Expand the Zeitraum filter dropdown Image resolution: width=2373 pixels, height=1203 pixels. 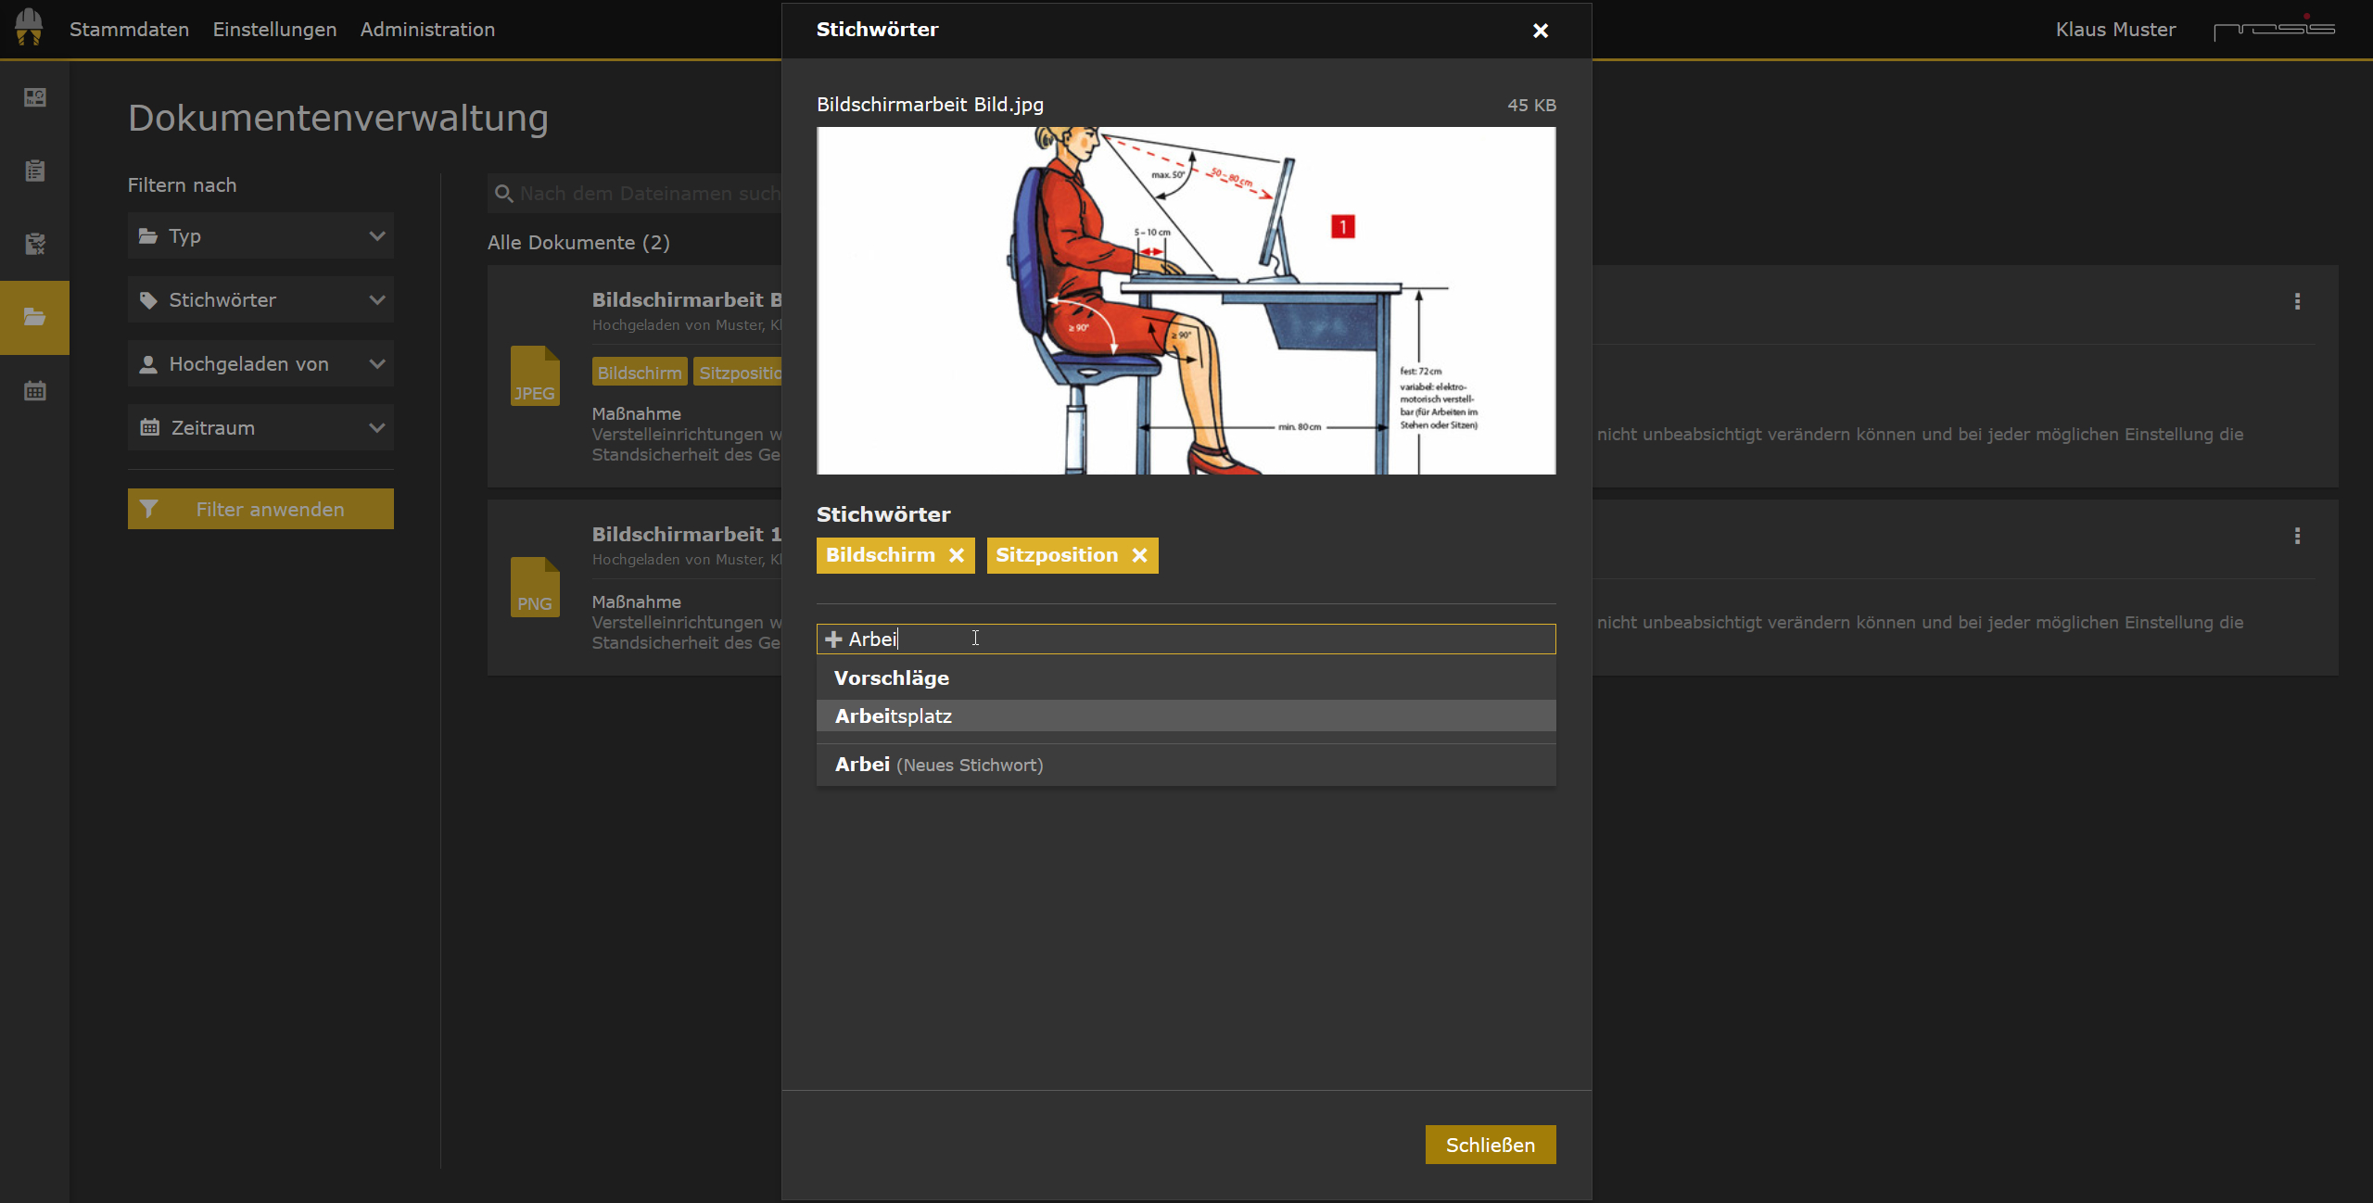click(260, 427)
